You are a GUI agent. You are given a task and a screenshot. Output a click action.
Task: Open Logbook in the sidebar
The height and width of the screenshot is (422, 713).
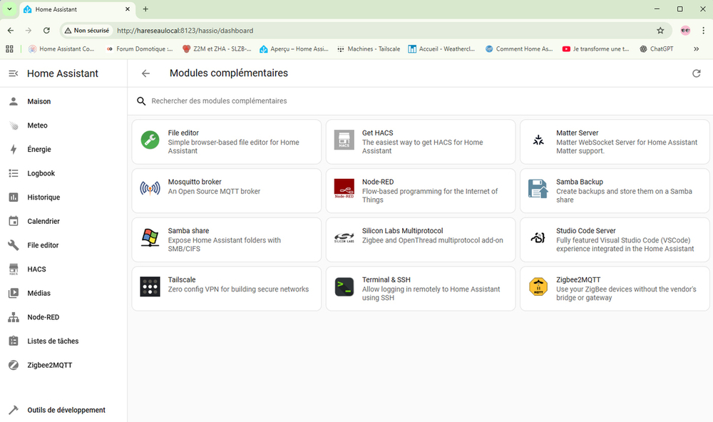point(63,173)
